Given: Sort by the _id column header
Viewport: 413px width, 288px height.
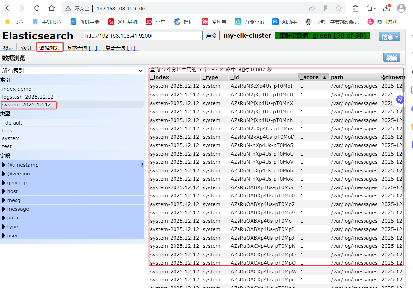Looking at the screenshot, I should (x=264, y=77).
